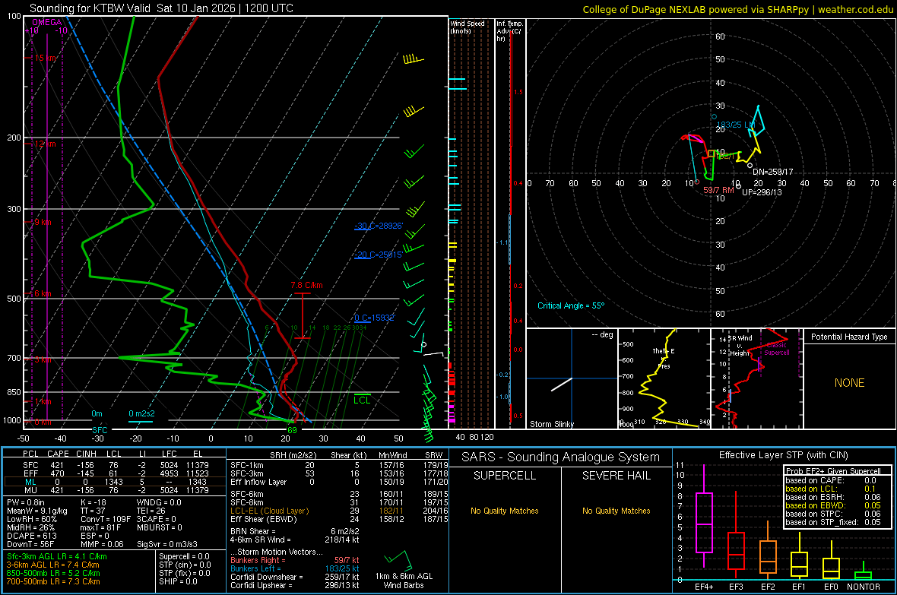Click the 'DCAPE = 613' value
Viewport: 897px width, 595px height.
(31, 536)
